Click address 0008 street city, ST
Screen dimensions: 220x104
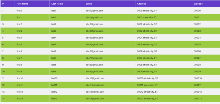click(147, 65)
